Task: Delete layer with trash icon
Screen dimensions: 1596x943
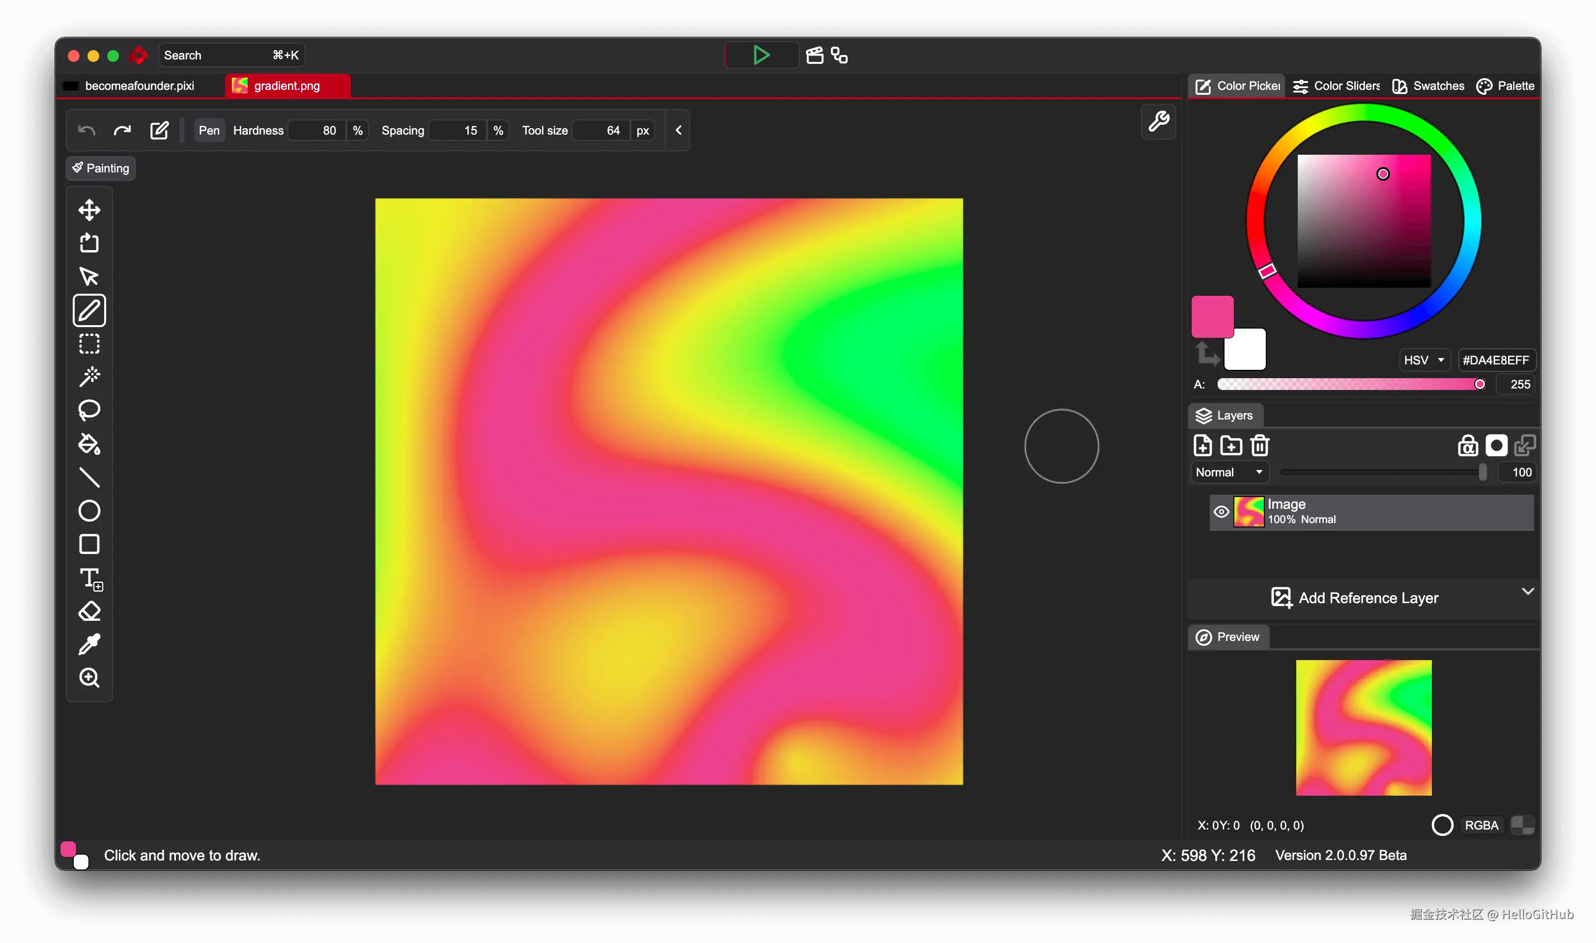Action: click(1260, 445)
